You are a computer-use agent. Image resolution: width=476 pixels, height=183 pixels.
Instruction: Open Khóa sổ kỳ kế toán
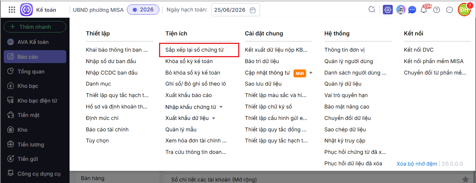tap(189, 61)
